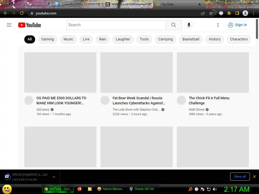The height and width of the screenshot is (194, 259).
Task: Open the file explorer taskbar icon
Action: [x=90, y=189]
